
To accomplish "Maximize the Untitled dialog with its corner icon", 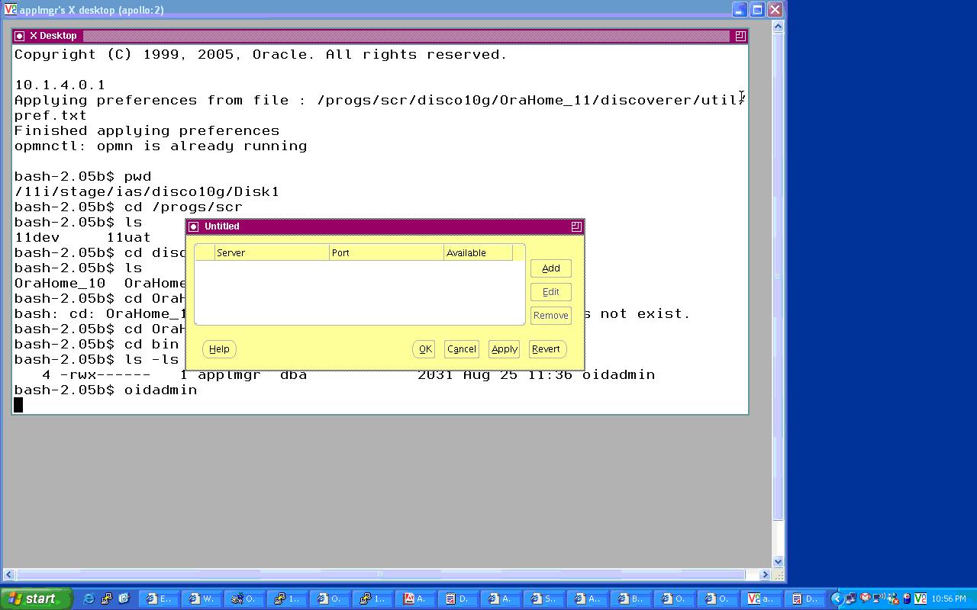I will (x=576, y=226).
